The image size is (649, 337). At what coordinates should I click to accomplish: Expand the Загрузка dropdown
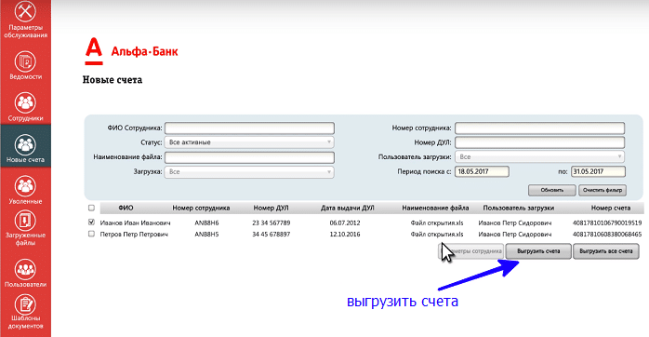pyautogui.click(x=249, y=171)
